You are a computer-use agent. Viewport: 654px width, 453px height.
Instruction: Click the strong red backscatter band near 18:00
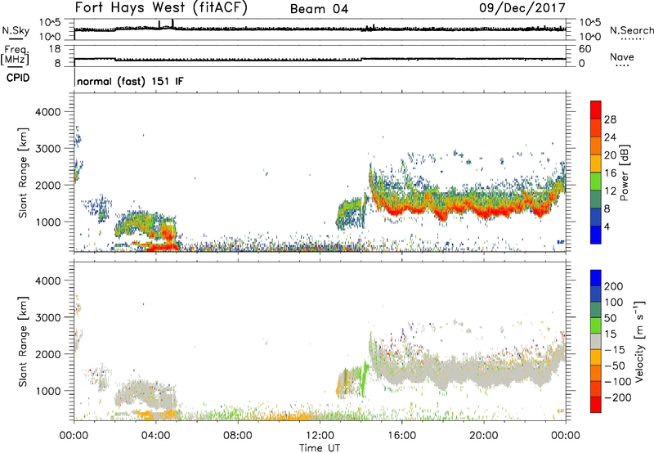[x=442, y=214]
